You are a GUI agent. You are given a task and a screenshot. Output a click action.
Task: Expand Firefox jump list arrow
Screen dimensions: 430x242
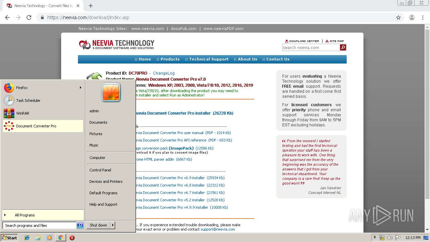coord(80,88)
